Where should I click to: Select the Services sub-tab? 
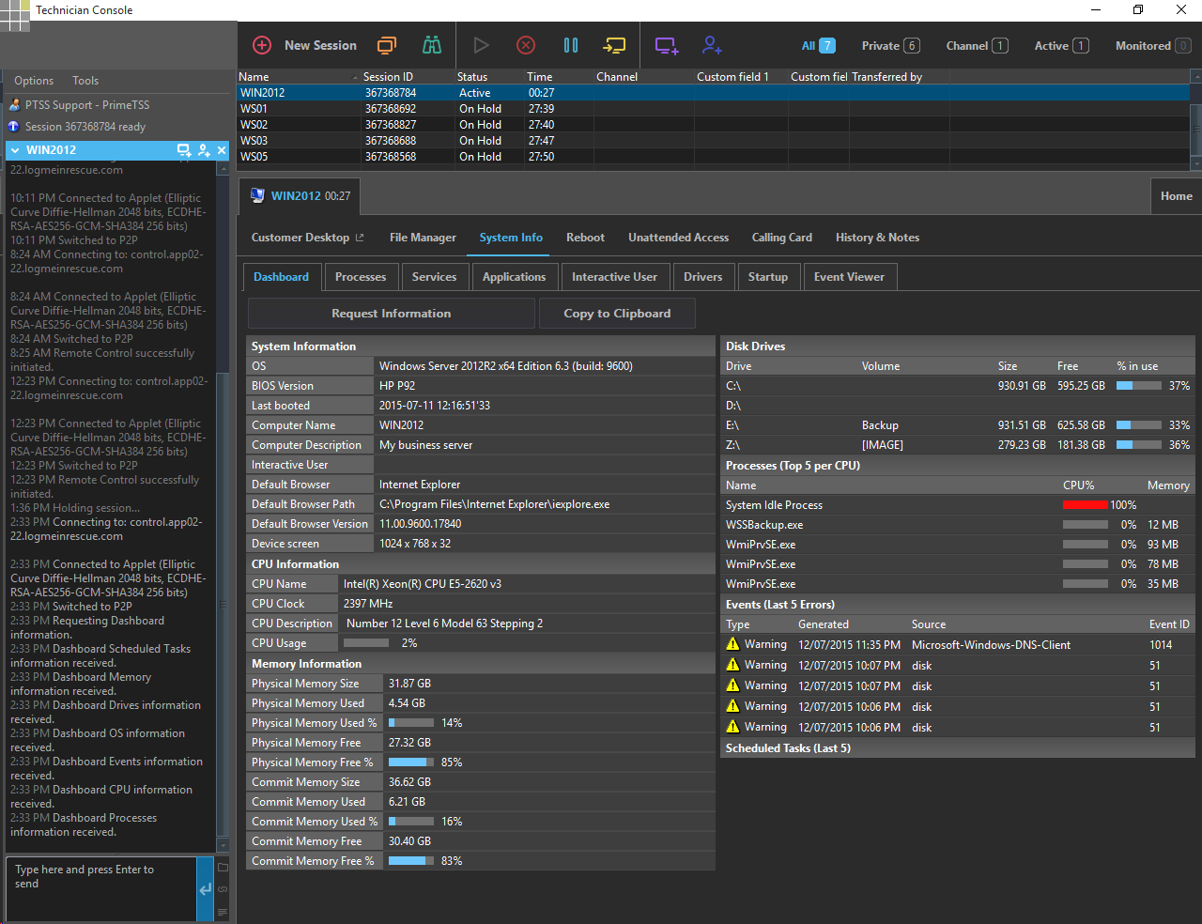434,277
